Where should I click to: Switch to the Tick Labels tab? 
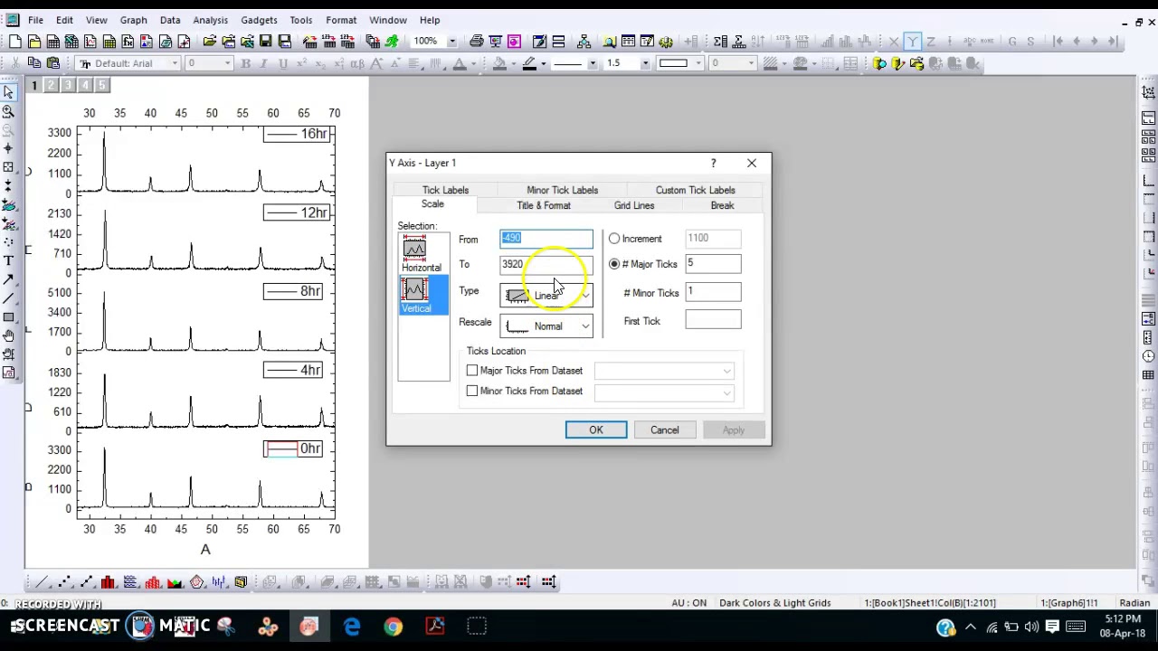445,190
